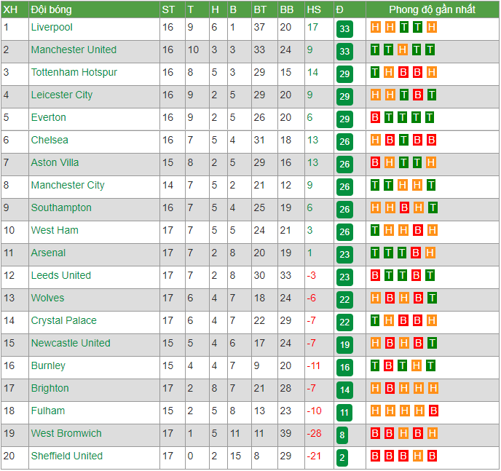Click Tottenham Hotspur team name
The height and width of the screenshot is (471, 501).
74,73
